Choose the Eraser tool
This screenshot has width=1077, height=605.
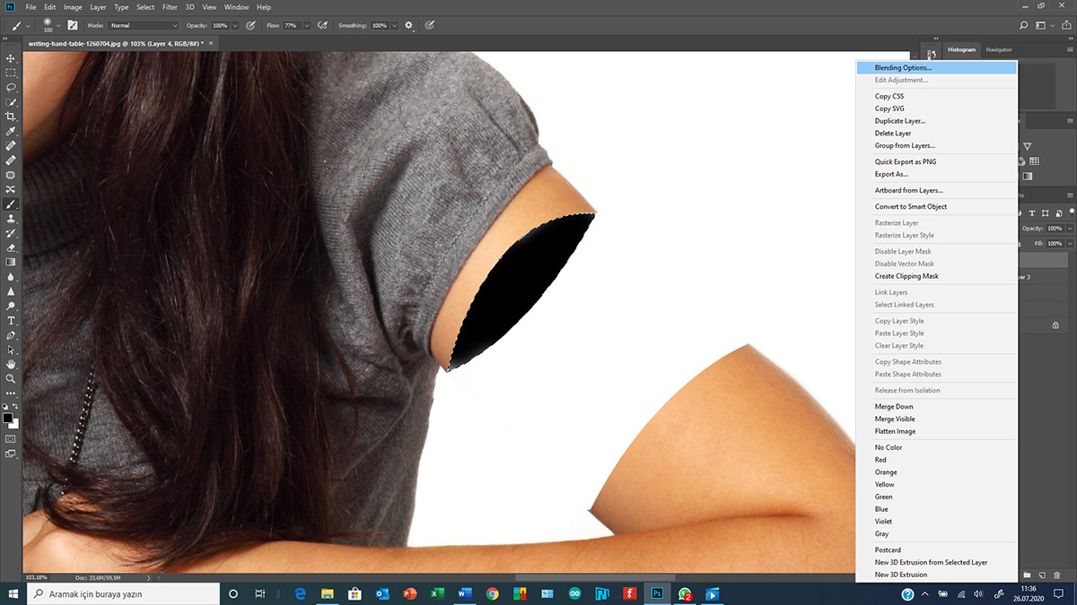coord(11,248)
